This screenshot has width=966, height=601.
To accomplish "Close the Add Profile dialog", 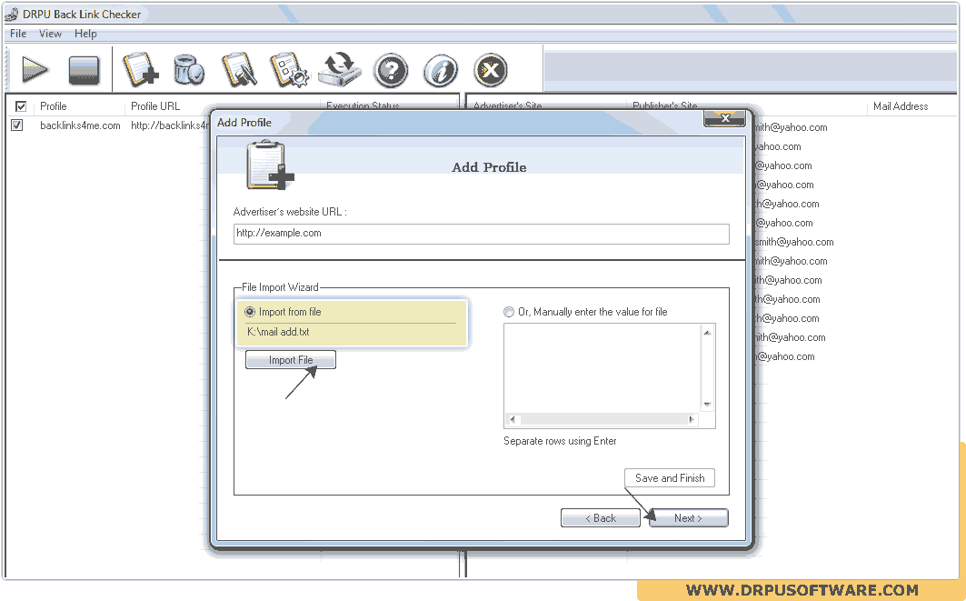I will (x=724, y=118).
